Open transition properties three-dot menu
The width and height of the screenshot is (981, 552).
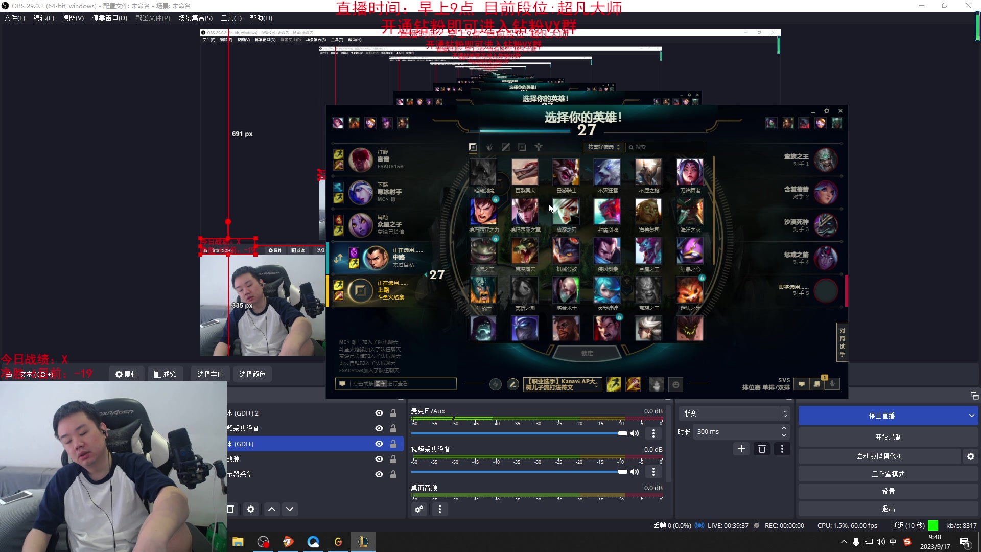point(782,449)
